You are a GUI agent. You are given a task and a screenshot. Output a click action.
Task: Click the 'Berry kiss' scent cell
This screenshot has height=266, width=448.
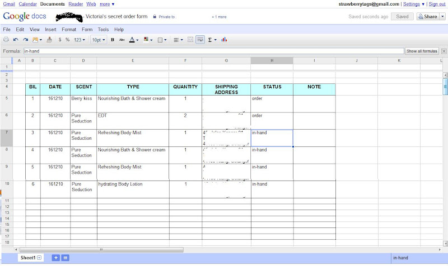pyautogui.click(x=83, y=104)
